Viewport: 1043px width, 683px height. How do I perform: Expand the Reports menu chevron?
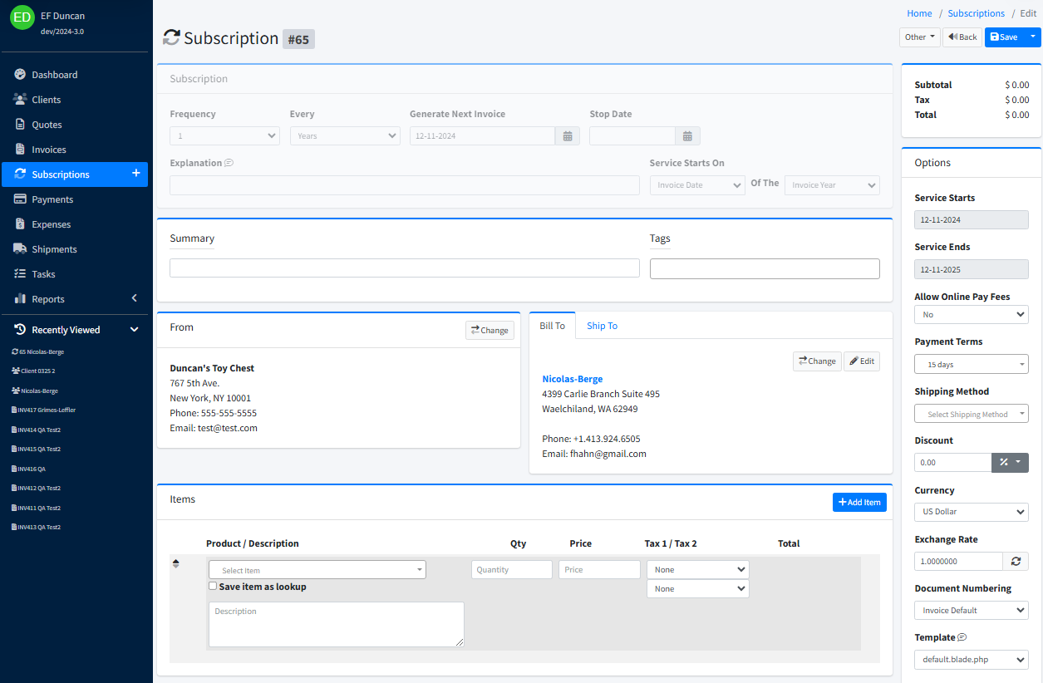point(135,299)
